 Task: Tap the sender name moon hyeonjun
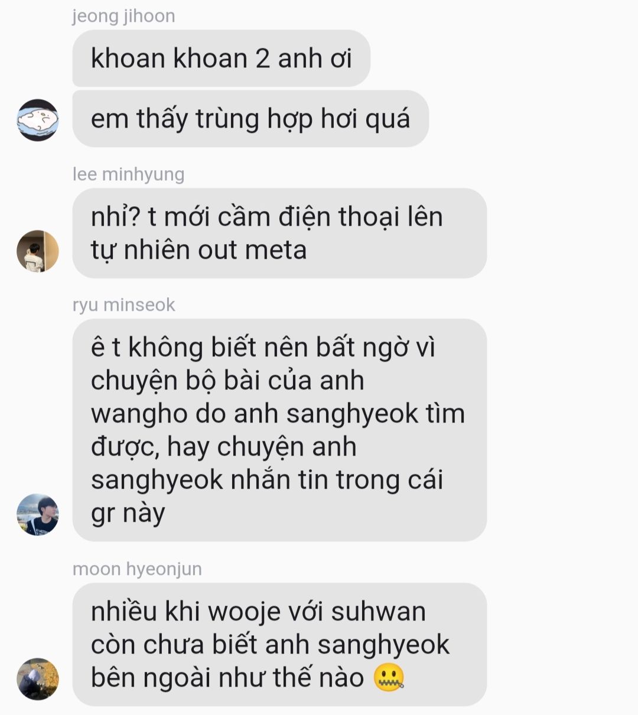[x=137, y=569]
